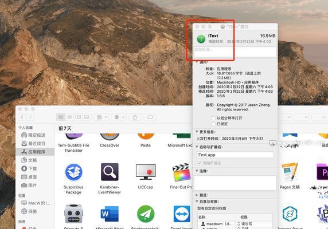Select the Microsoft Word app icon
328x229 pixels.
tap(110, 214)
